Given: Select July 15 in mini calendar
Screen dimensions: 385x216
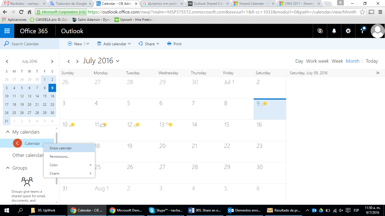Looking at the screenshot, I should pyautogui.click(x=45, y=96).
